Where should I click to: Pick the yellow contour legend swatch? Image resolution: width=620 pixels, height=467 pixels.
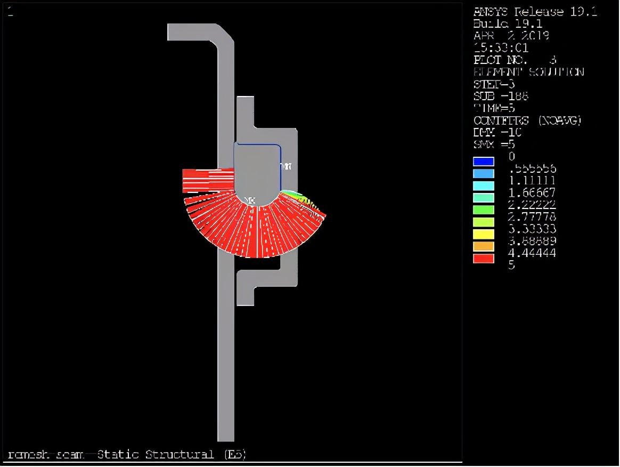pos(484,234)
